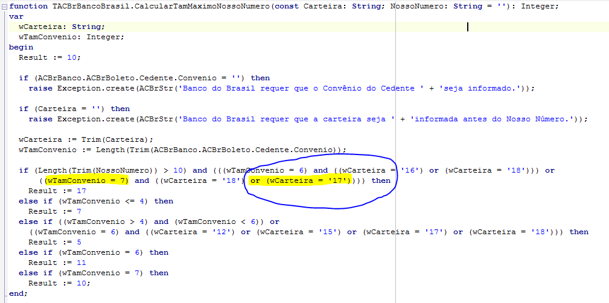Viewport: 609px width, 303px height.
Task: Click the 'var' keyword
Action: (16, 17)
